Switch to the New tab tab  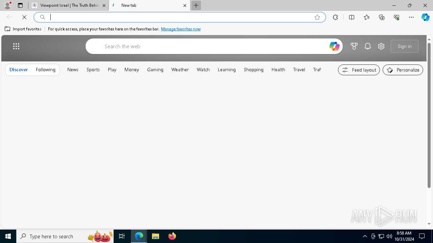(x=149, y=5)
